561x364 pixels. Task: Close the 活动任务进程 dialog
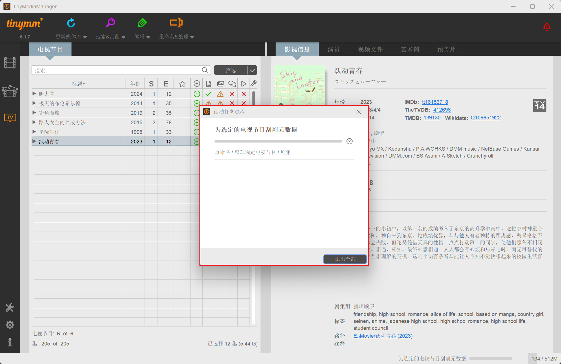click(x=359, y=112)
